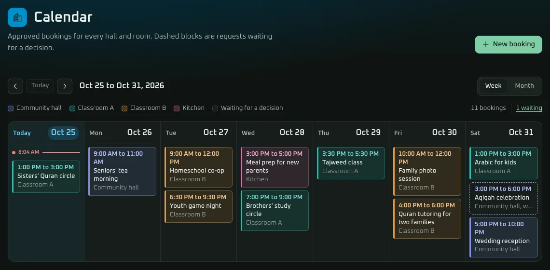Click the Community hall legend label

coord(39,108)
